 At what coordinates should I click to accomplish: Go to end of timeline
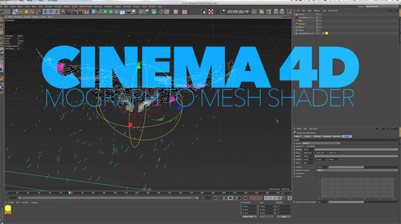(x=245, y=198)
